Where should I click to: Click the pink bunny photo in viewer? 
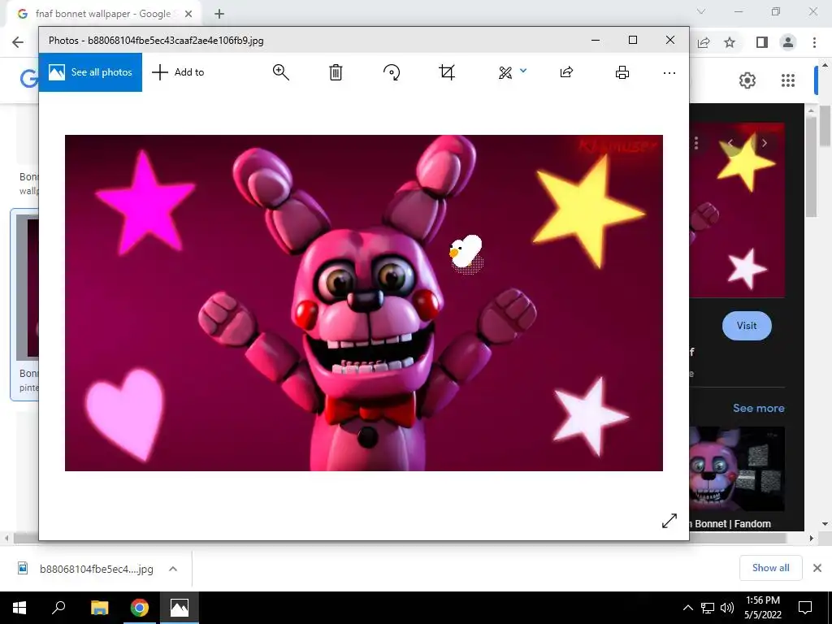363,302
